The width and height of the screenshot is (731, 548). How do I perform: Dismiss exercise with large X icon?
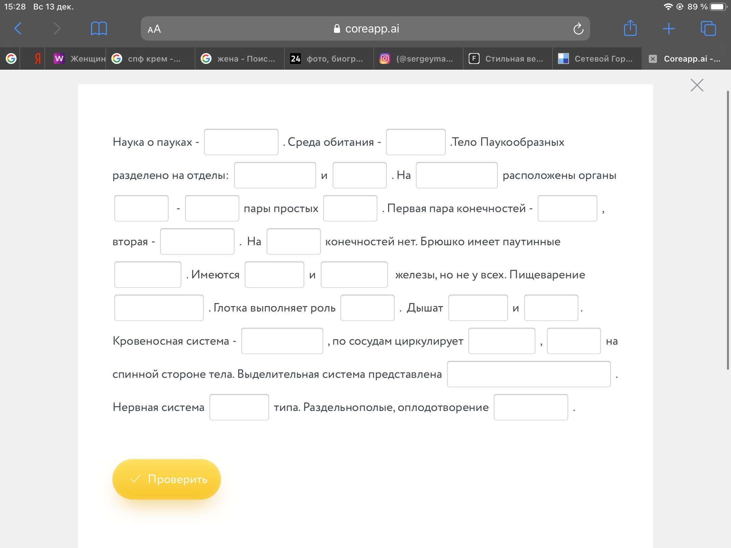(697, 85)
